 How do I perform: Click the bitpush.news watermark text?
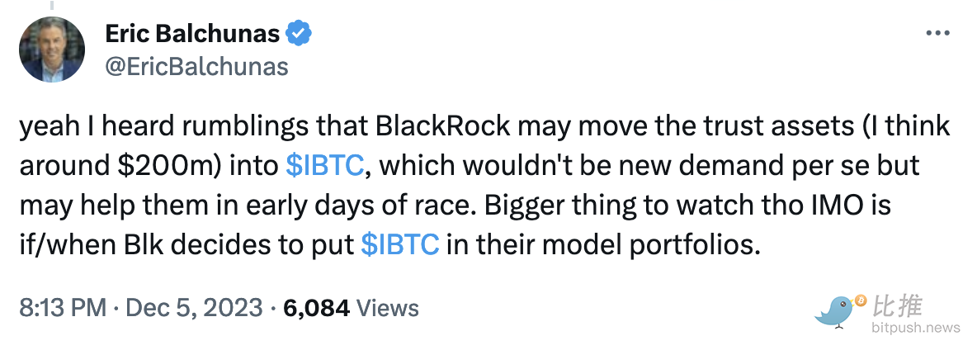(x=916, y=328)
